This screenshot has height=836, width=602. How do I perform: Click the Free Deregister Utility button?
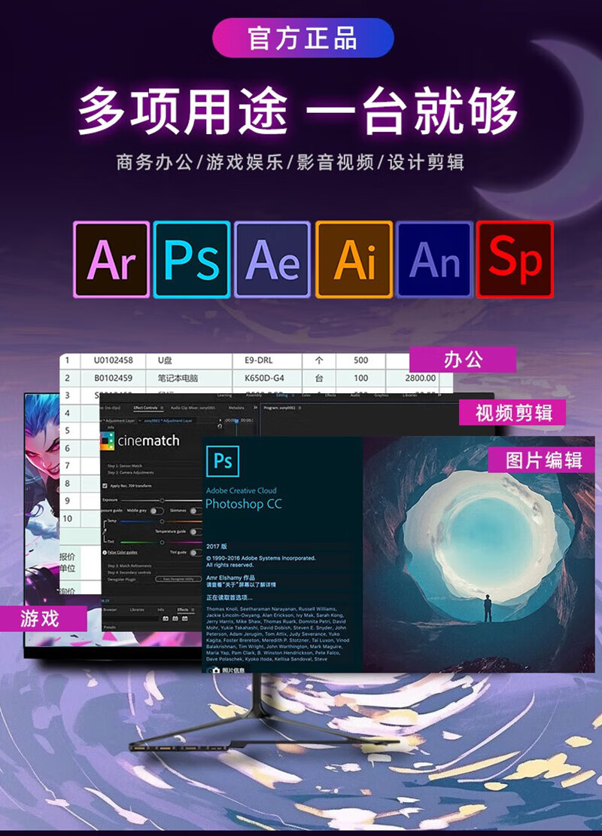coord(180,578)
